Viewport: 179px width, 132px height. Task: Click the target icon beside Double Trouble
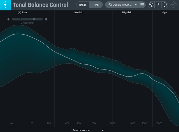[x=110, y=5]
